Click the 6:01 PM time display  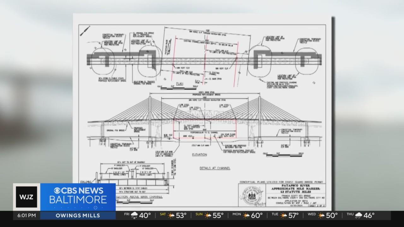tap(27, 216)
